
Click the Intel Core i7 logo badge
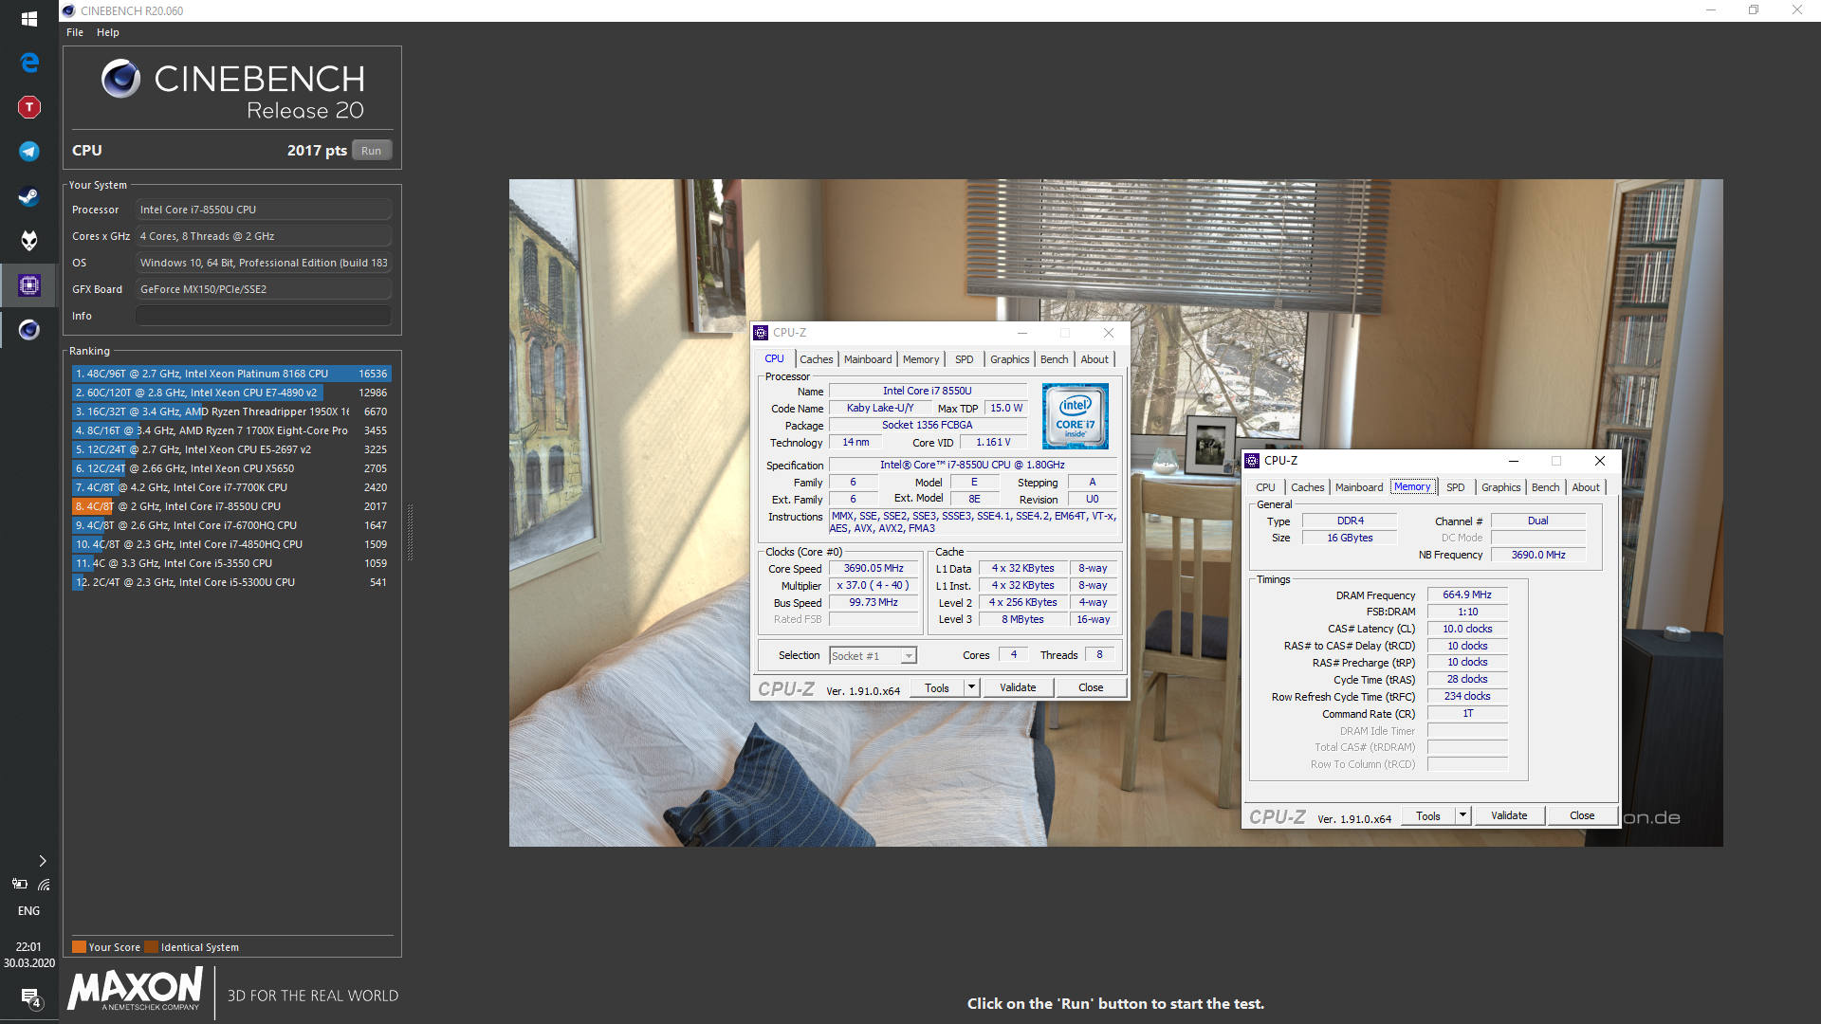(x=1075, y=416)
